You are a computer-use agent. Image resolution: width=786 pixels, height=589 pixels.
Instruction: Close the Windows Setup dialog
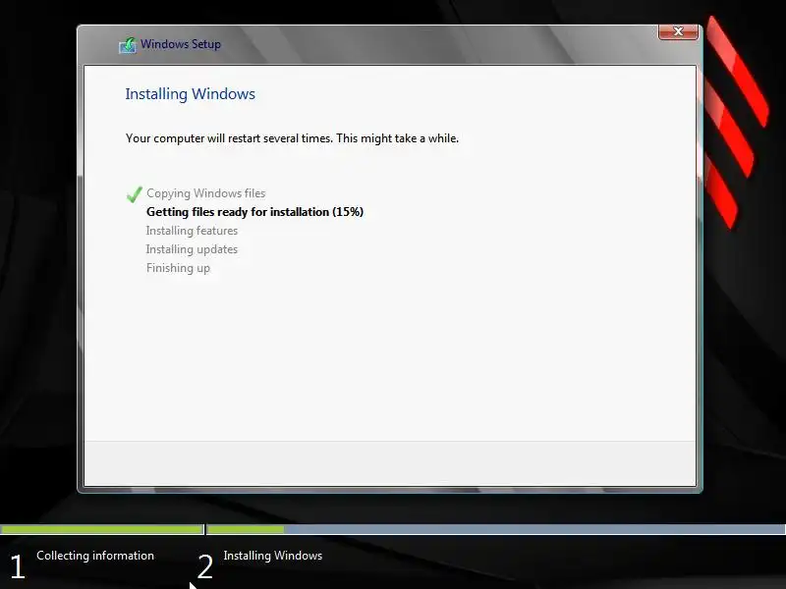click(678, 31)
